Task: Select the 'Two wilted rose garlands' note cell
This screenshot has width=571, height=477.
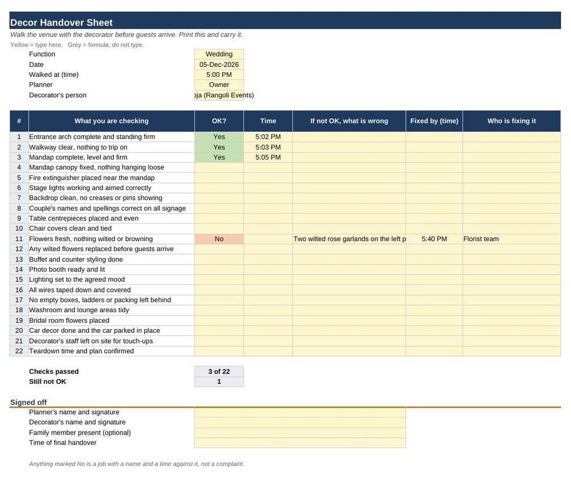Action: tap(349, 239)
